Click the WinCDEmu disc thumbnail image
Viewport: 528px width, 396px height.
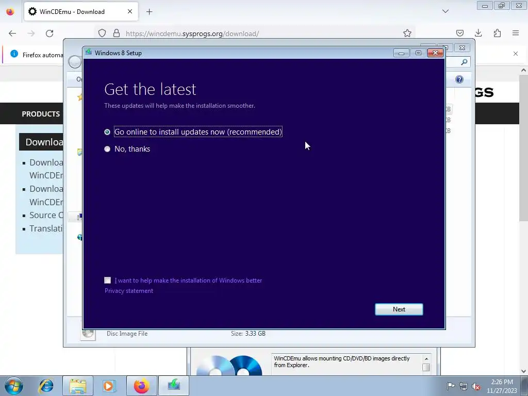tap(229, 365)
